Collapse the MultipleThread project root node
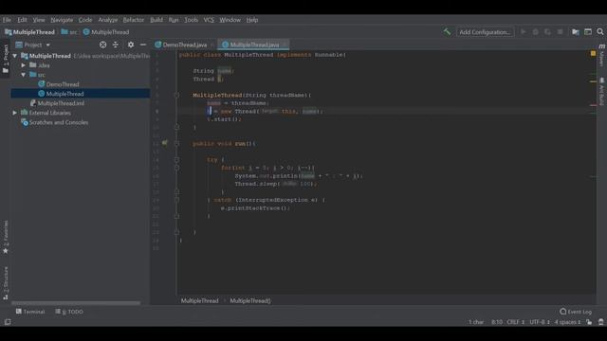This screenshot has width=607, height=341. click(15, 56)
